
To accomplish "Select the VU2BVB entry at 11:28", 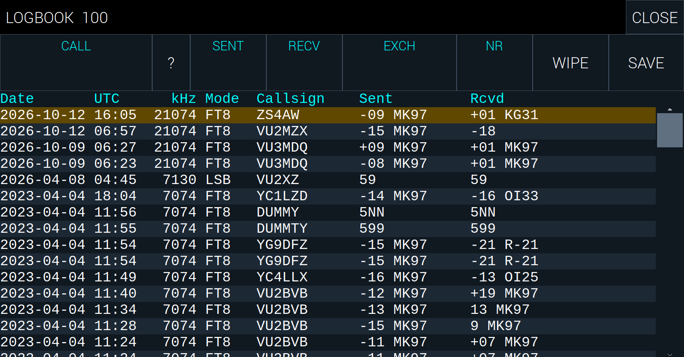I will point(328,326).
